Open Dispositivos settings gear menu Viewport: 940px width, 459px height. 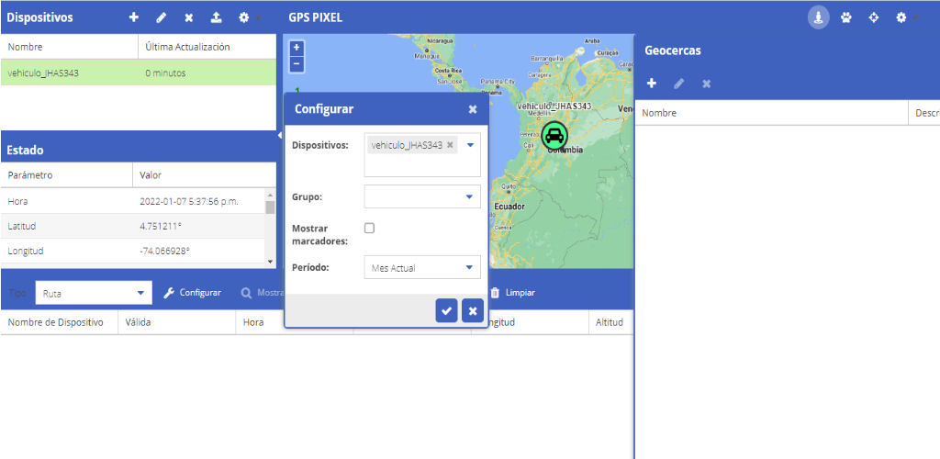tap(244, 18)
